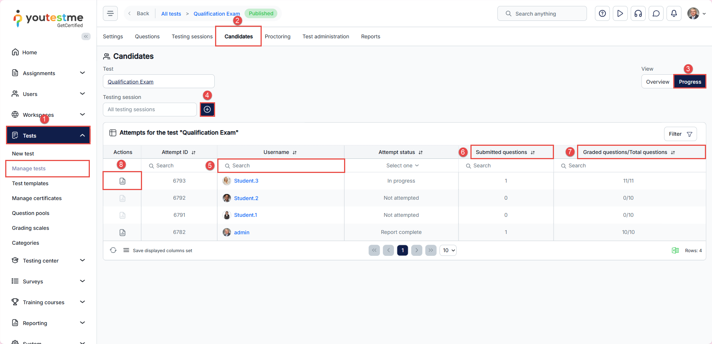Collapse the sidebar with double-chevron icon

(86, 36)
